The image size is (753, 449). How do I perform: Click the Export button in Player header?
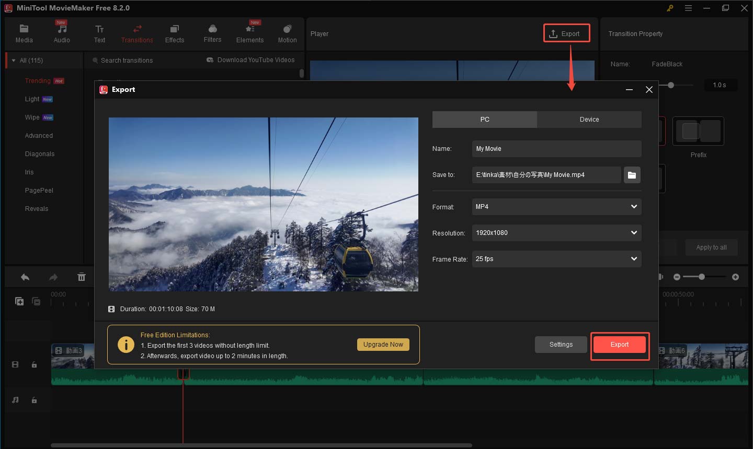click(x=567, y=33)
